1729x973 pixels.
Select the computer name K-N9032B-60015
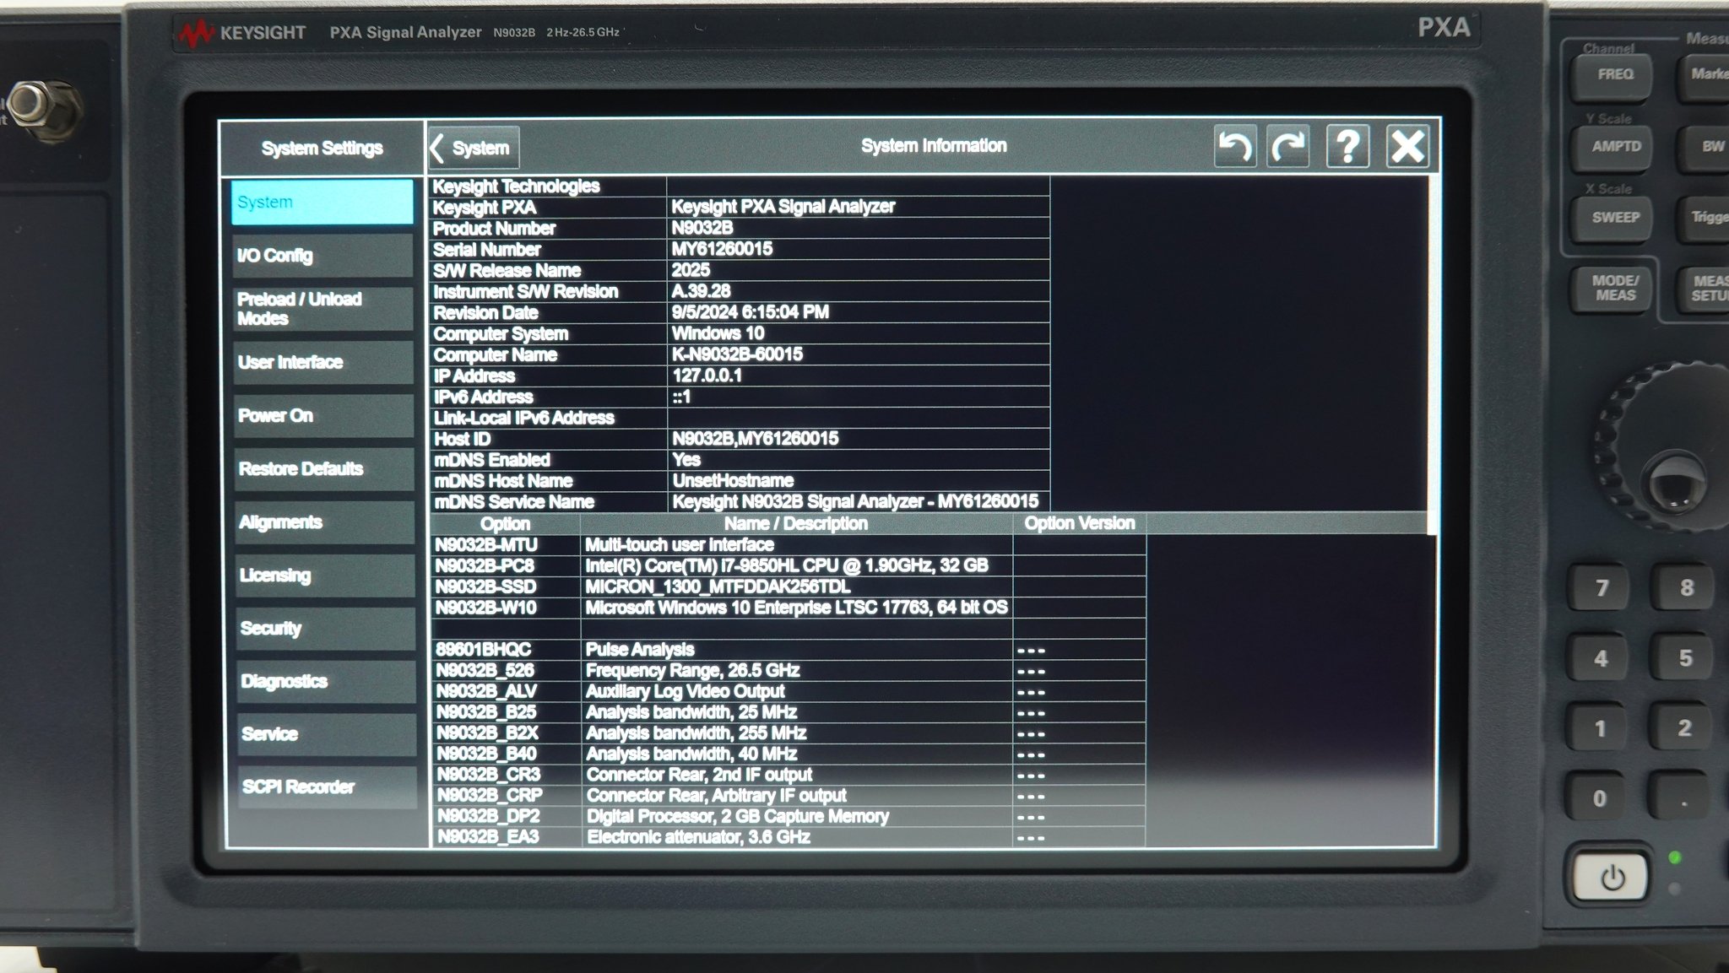click(737, 354)
